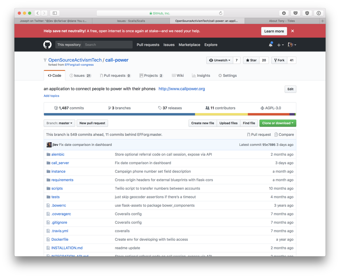Screen dimensions: 340x277
Task: Show the Safari sidebar
Action: tap(55, 13)
